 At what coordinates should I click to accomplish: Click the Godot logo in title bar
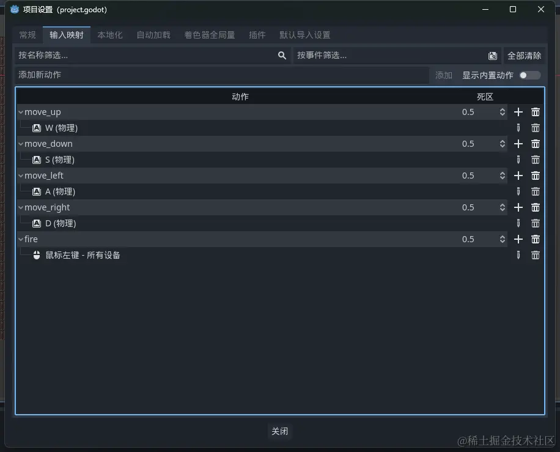[x=15, y=9]
